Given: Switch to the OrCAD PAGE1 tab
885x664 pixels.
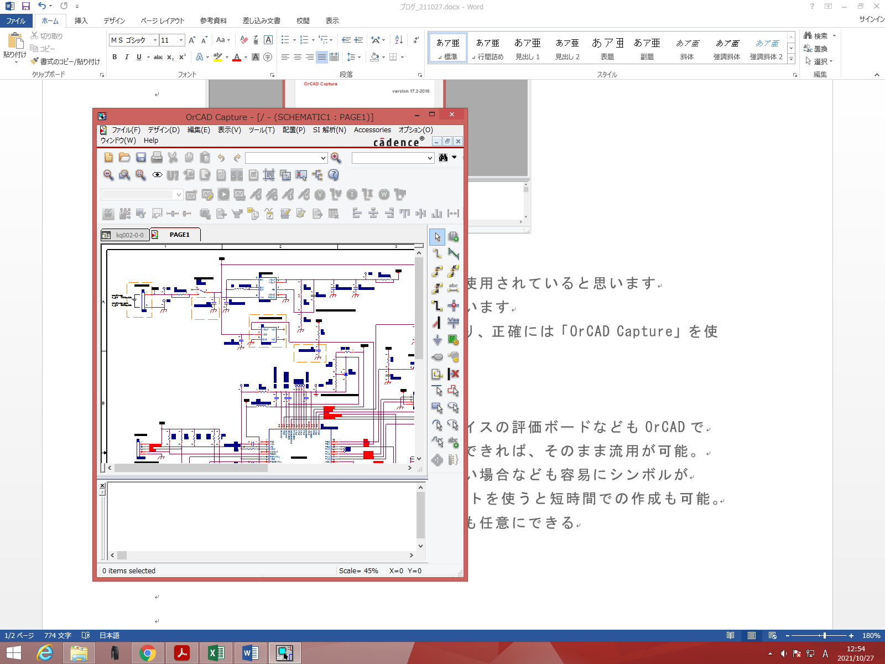Looking at the screenshot, I should [x=175, y=235].
